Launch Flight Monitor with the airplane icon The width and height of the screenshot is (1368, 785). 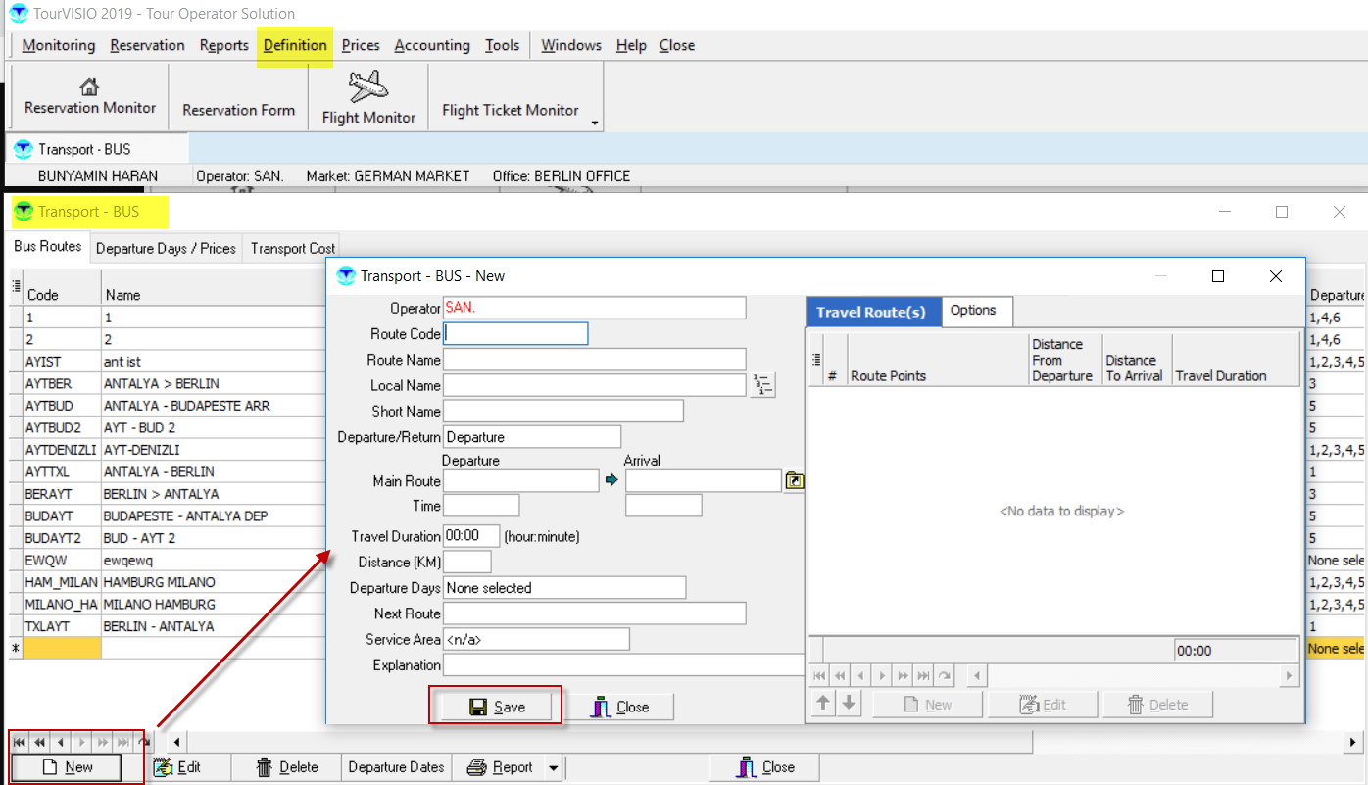(368, 98)
